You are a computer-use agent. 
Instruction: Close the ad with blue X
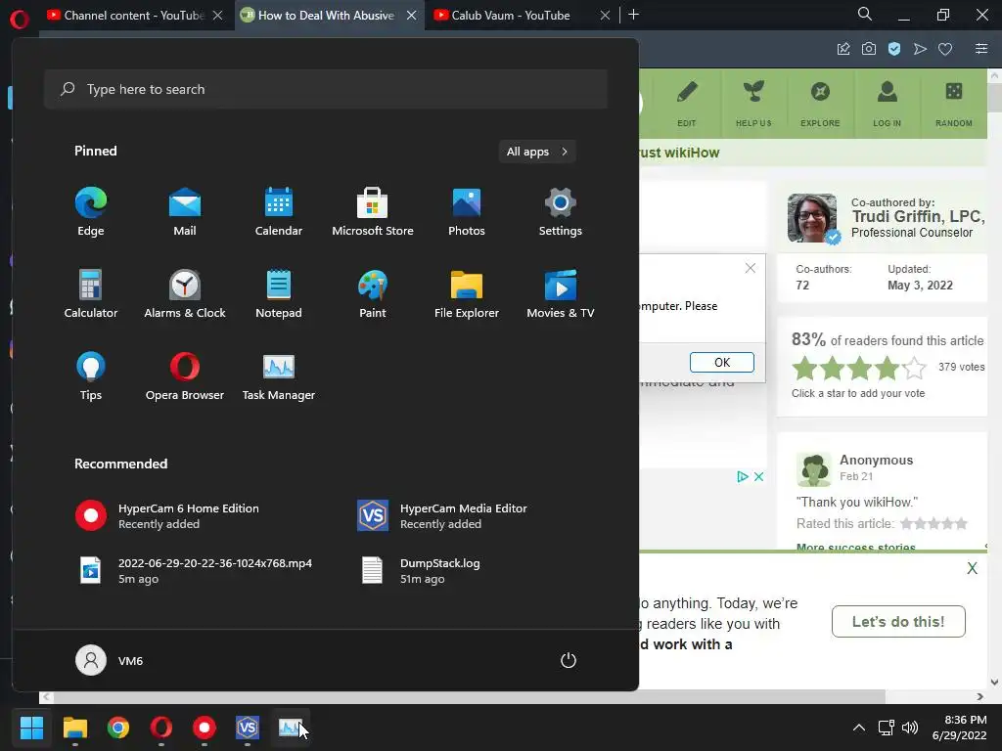[x=758, y=476]
